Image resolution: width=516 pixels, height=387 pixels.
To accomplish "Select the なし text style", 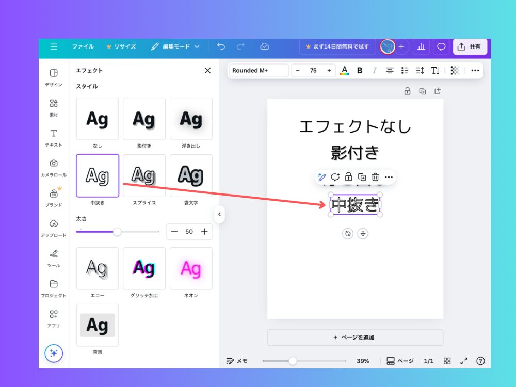I will 98,119.
